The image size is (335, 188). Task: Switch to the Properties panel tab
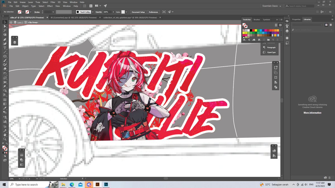(296, 19)
